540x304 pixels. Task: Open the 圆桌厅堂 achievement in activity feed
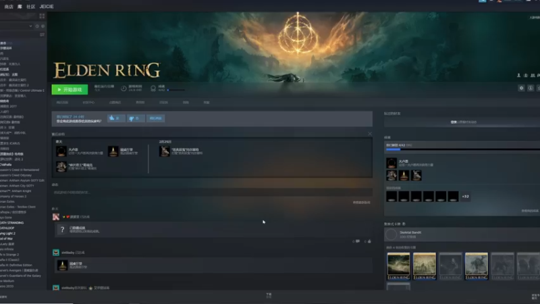point(62,265)
